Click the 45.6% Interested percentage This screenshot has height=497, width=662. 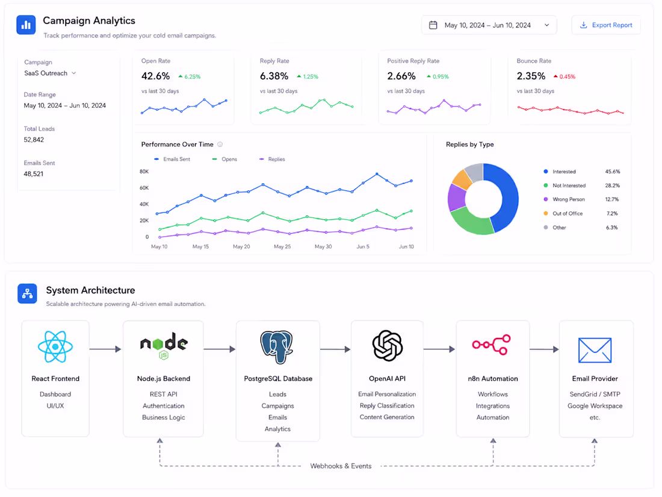click(612, 172)
